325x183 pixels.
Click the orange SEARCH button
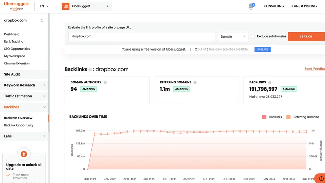click(306, 37)
